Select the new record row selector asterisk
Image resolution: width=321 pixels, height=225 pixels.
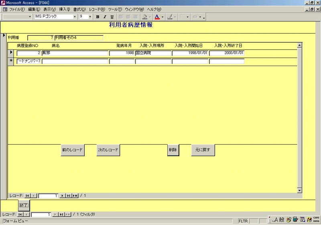click(x=11, y=62)
